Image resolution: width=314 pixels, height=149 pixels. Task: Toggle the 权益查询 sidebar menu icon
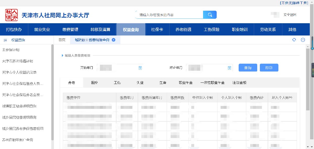pos(5,40)
